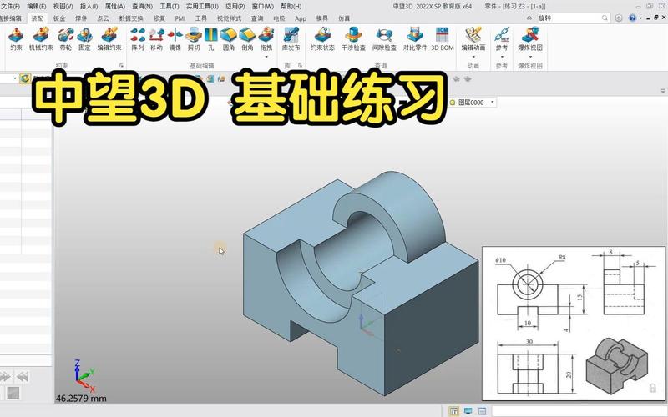
Task: Expand the 拖拽 dropdown arrow
Action: 266,57
